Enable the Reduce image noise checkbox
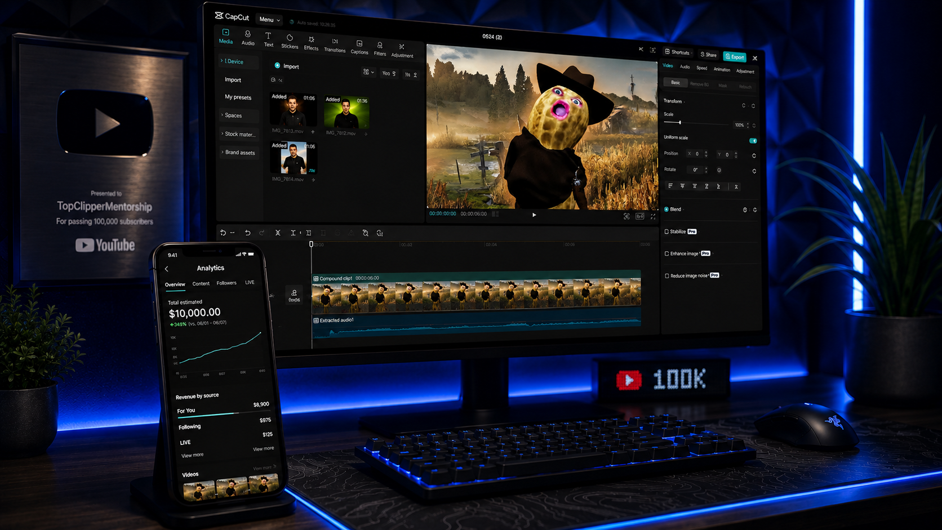This screenshot has height=530, width=942. click(667, 276)
